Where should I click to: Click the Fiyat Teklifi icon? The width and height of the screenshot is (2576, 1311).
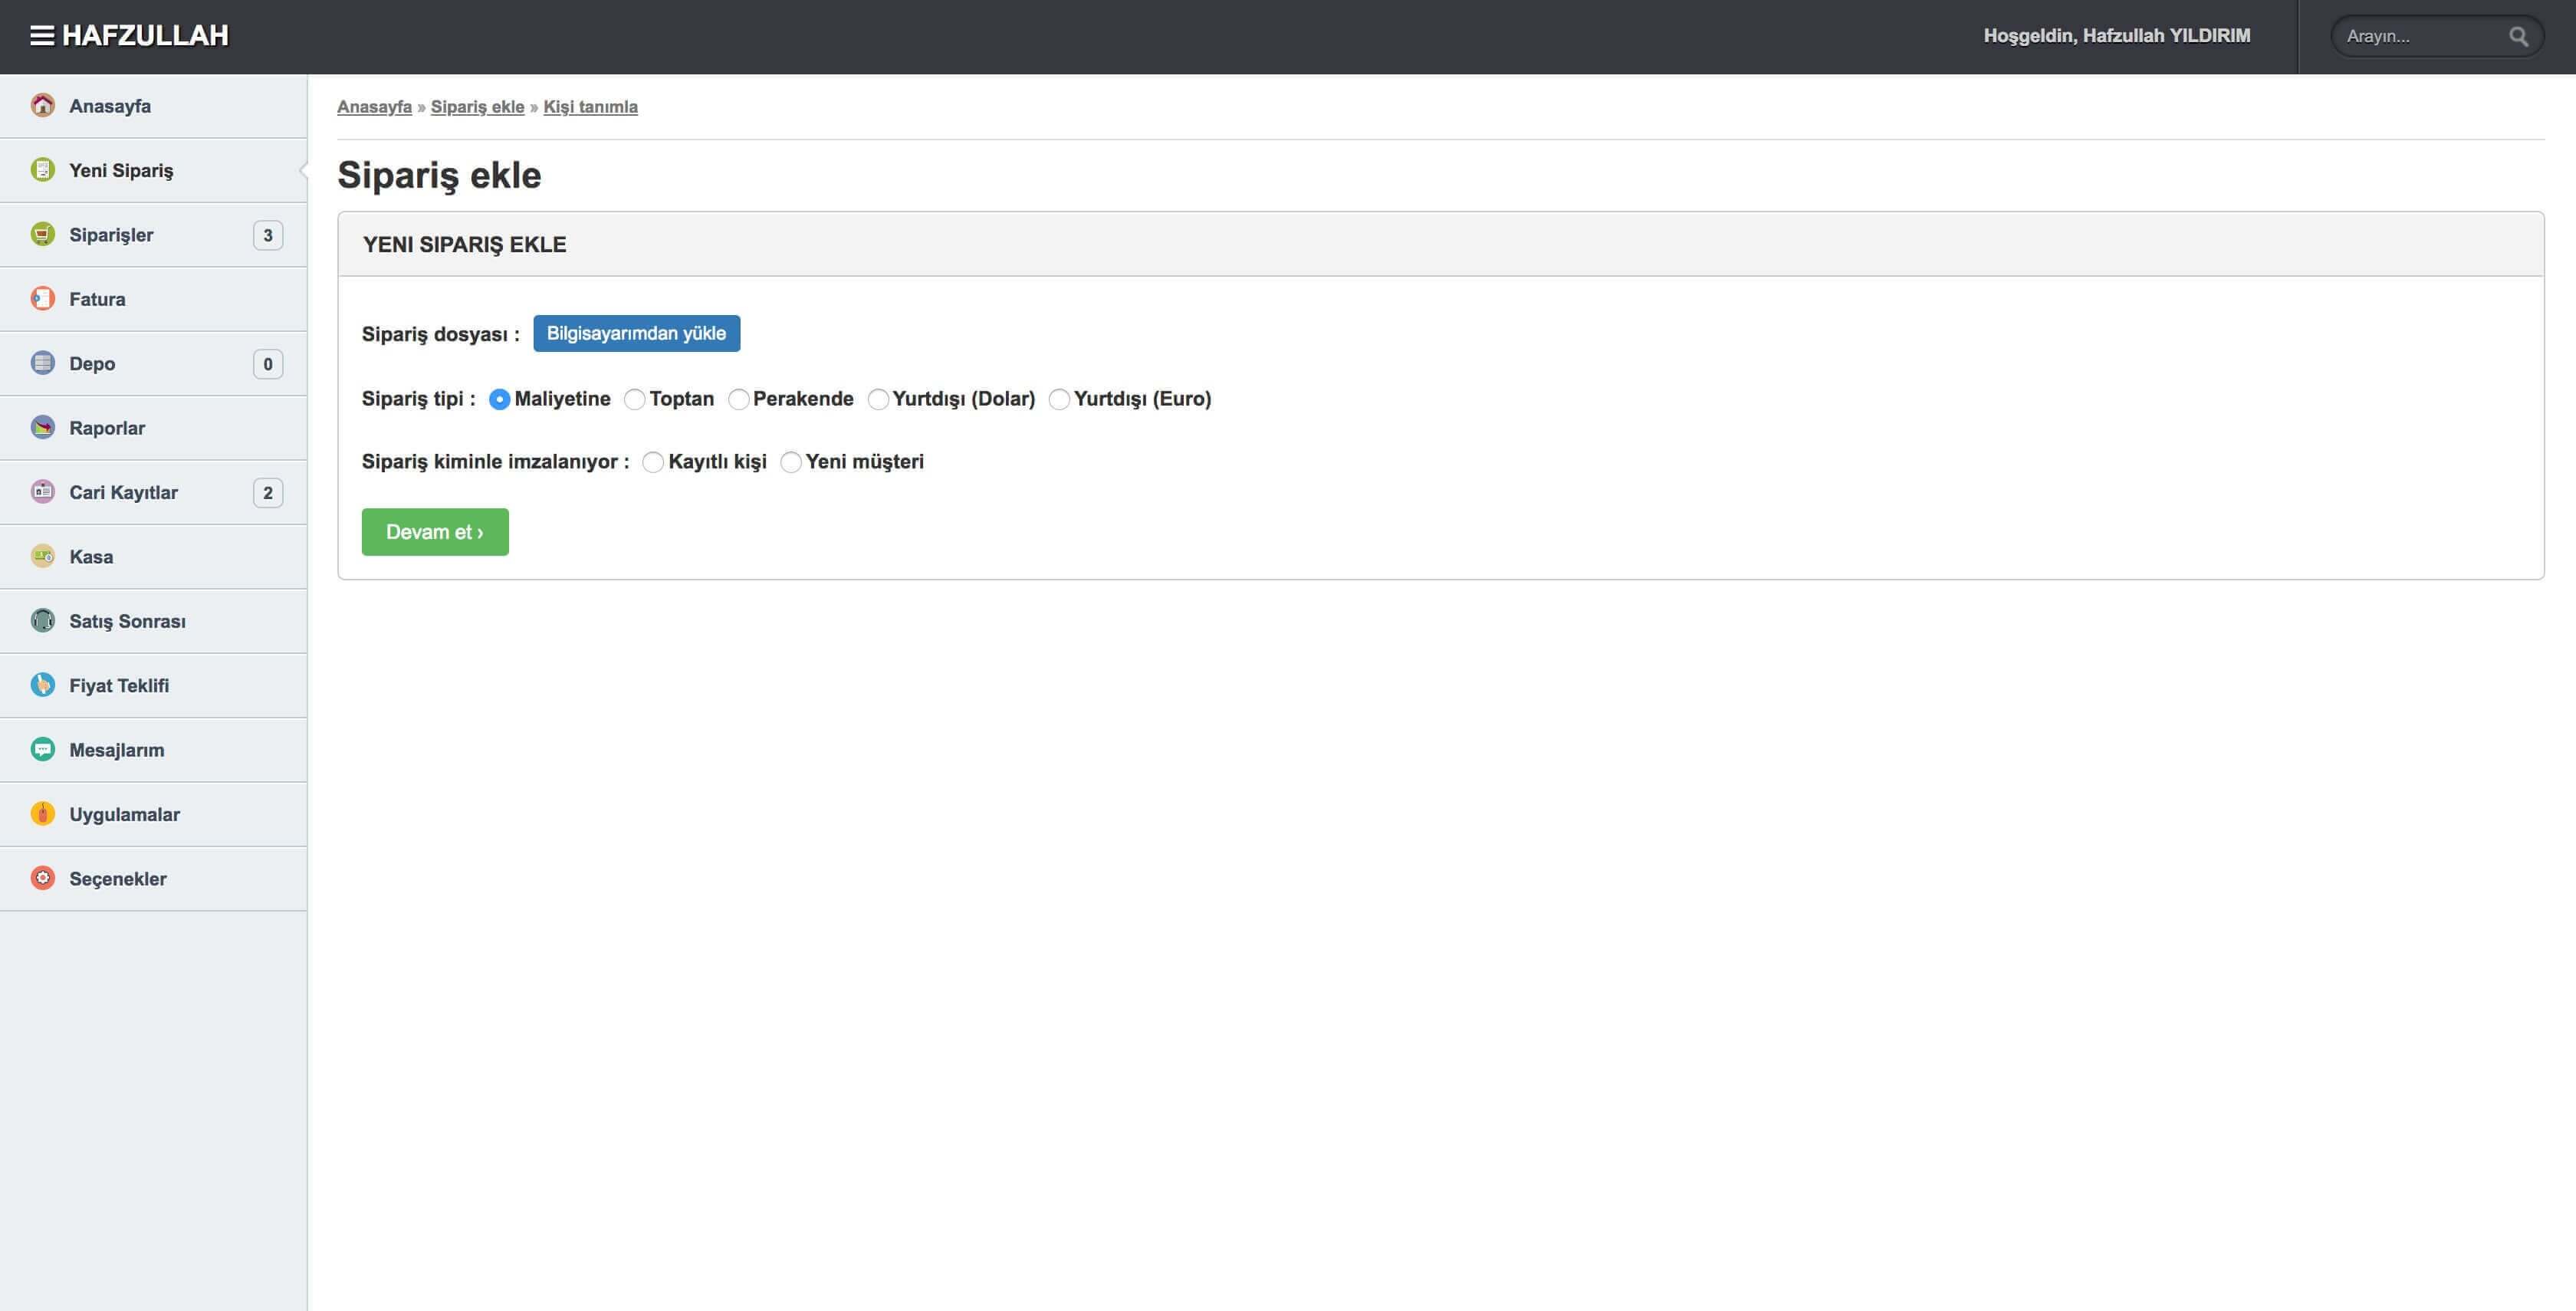click(42, 685)
